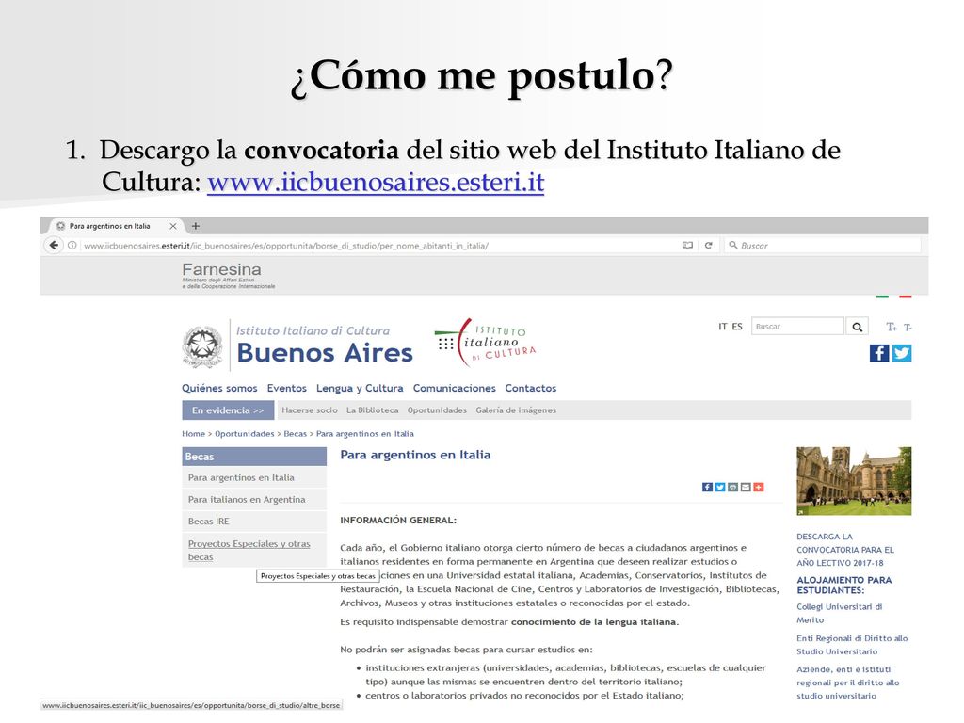Open 'Descarga la convocatoria 2017-18' link

845,550
